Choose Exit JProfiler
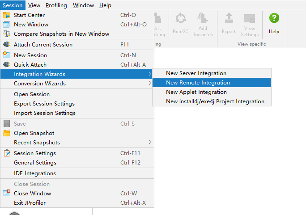The width and height of the screenshot is (306, 215). click(30, 203)
